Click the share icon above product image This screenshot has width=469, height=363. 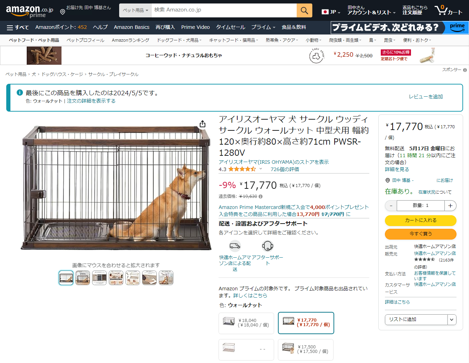(203, 124)
